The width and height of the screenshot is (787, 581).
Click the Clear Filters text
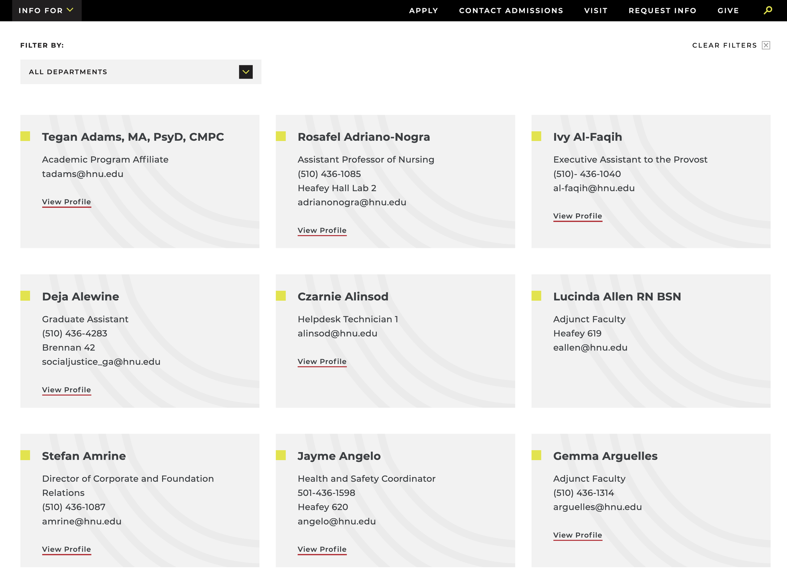tap(724, 45)
